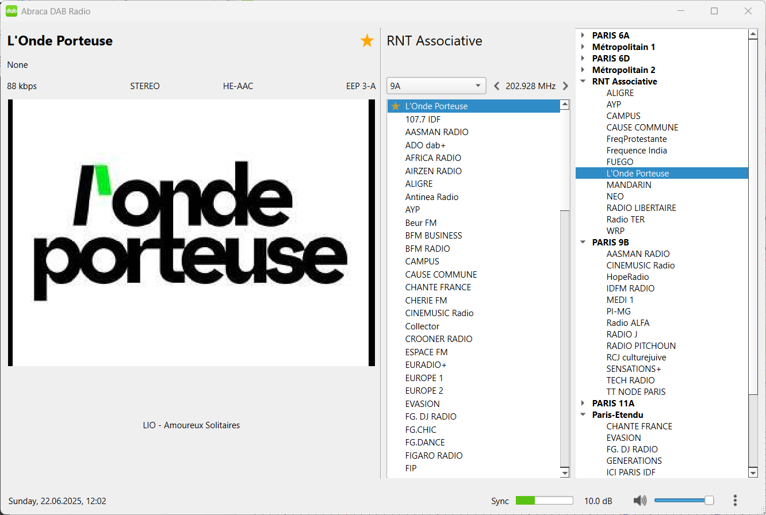766x515 pixels.
Task: Collapse the PARIS 9B ensemble
Action: coord(583,243)
